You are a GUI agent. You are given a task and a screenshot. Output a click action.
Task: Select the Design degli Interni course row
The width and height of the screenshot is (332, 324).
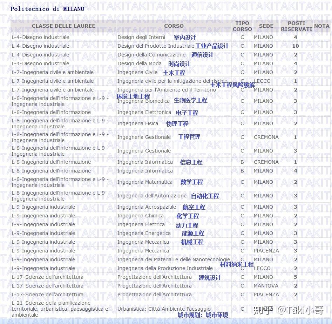click(x=141, y=37)
